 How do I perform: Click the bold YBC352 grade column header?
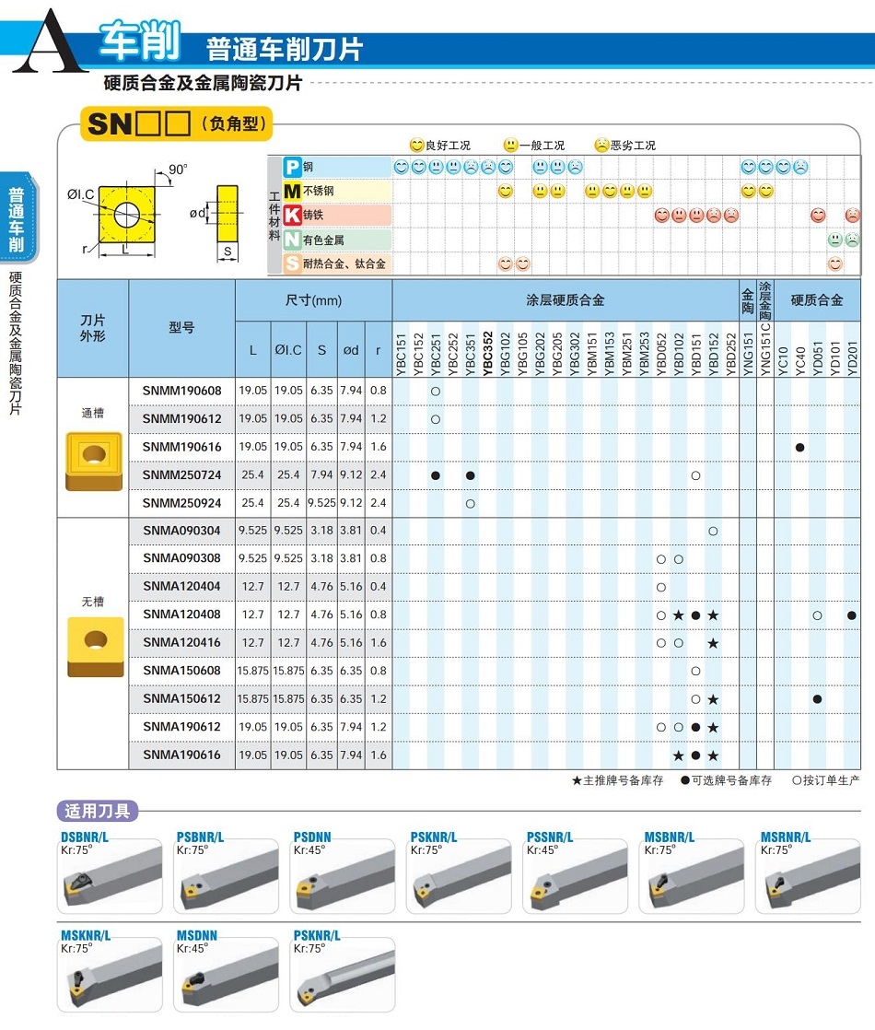(487, 352)
